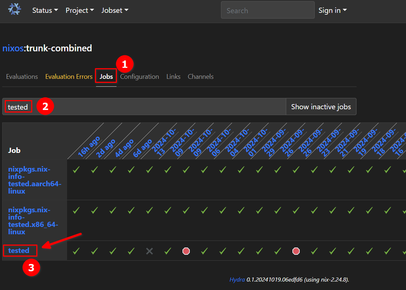Open the tested job link

click(19, 251)
